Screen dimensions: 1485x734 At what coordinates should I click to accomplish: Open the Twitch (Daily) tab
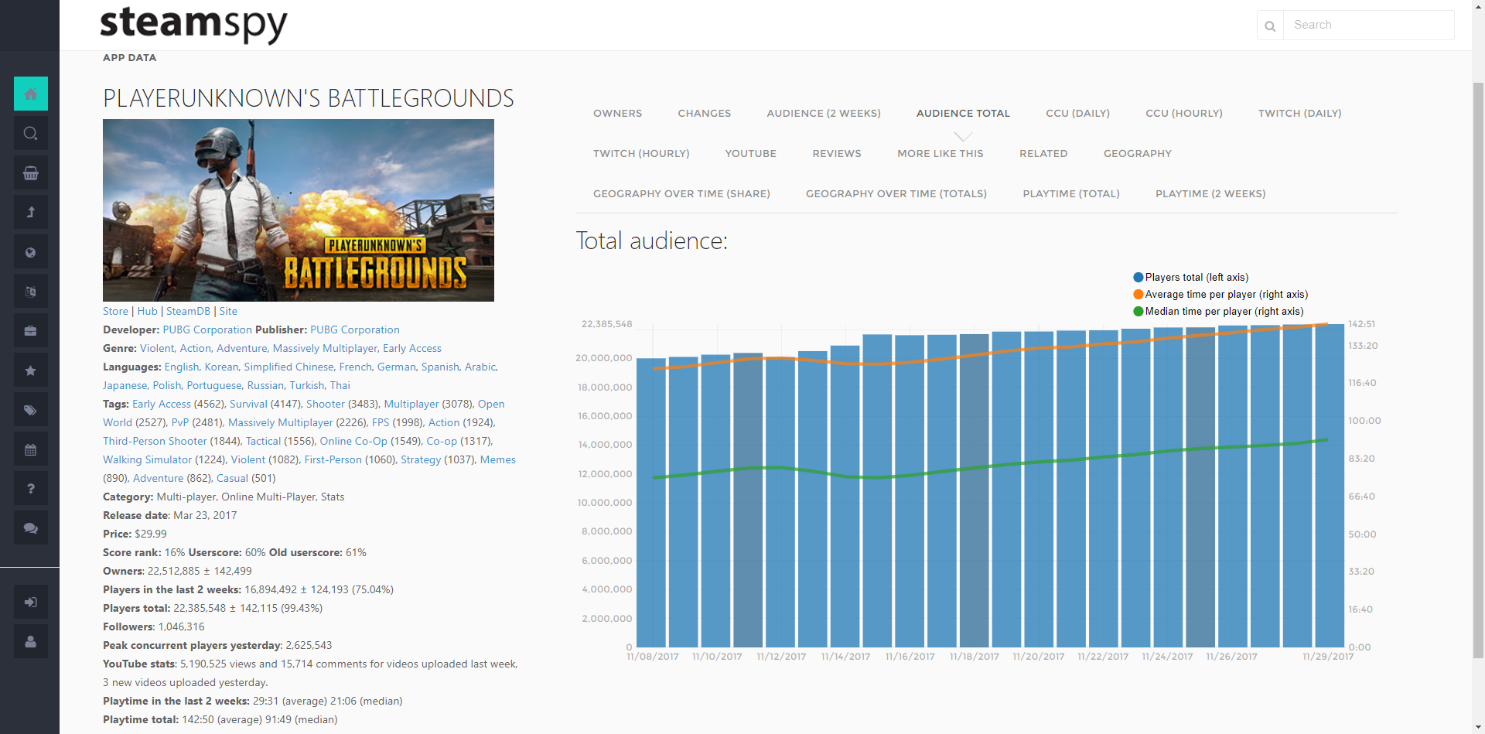click(1299, 113)
